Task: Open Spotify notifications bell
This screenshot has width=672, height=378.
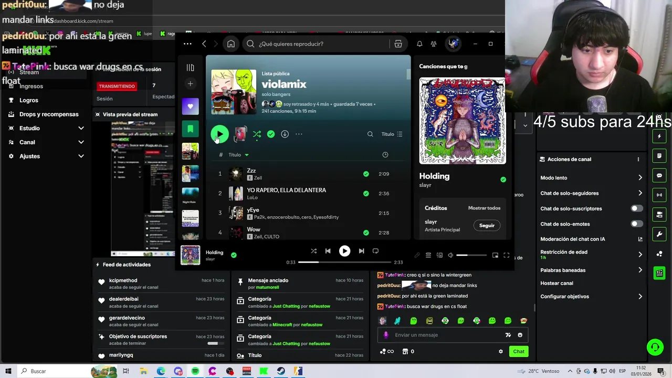Action: (419, 44)
